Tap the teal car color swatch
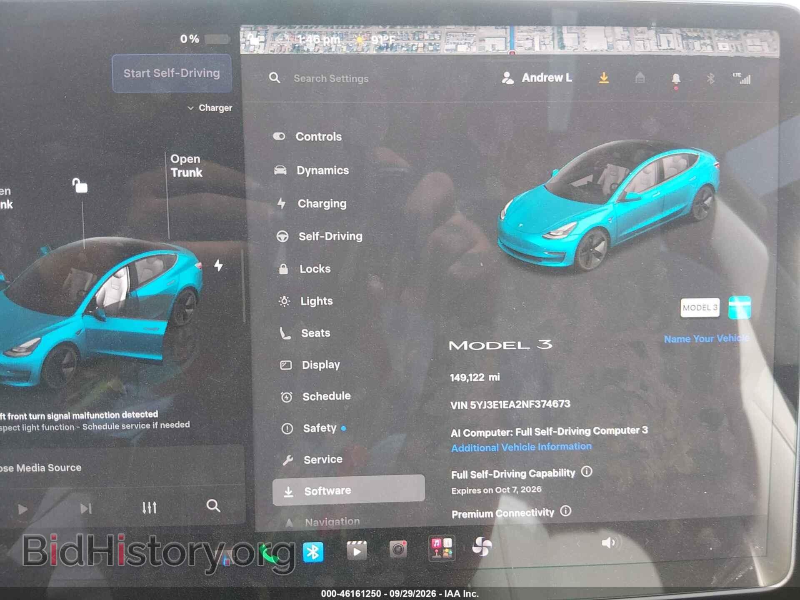This screenshot has width=800, height=600. tap(740, 308)
